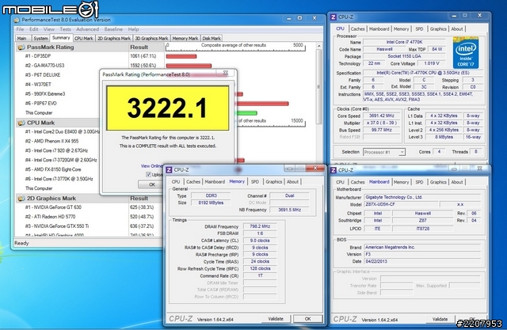Select the #6 - P8P67 EVO row
Screen dimensions: 507x330
(x=40, y=104)
